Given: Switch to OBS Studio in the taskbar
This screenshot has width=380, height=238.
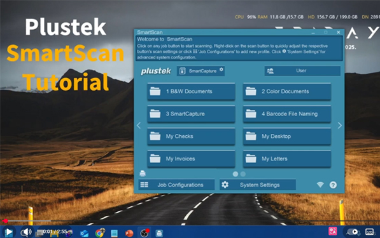Looking at the screenshot, I should [144, 233].
